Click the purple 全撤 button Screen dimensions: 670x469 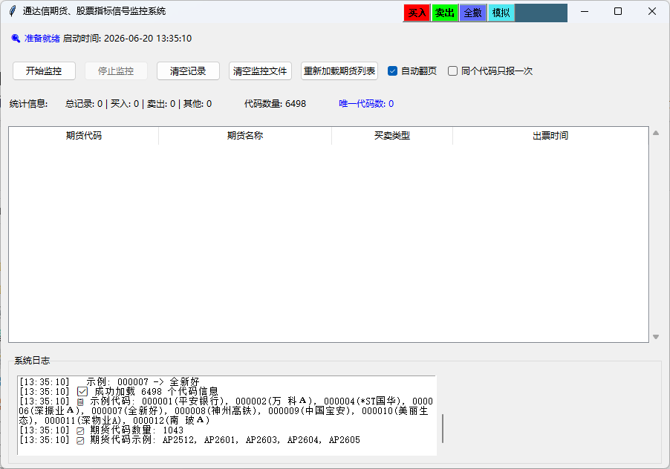(472, 13)
